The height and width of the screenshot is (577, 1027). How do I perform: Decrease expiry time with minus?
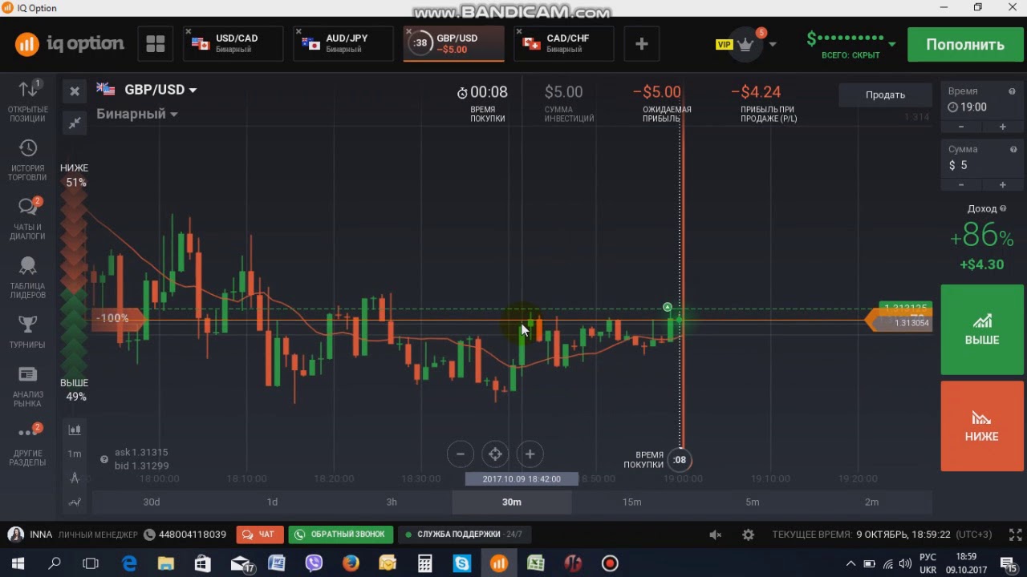coord(961,127)
